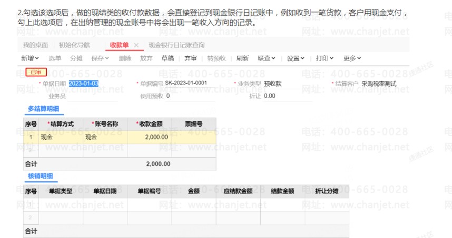
Task: Click the 单据类型 column header
Action: point(61,191)
